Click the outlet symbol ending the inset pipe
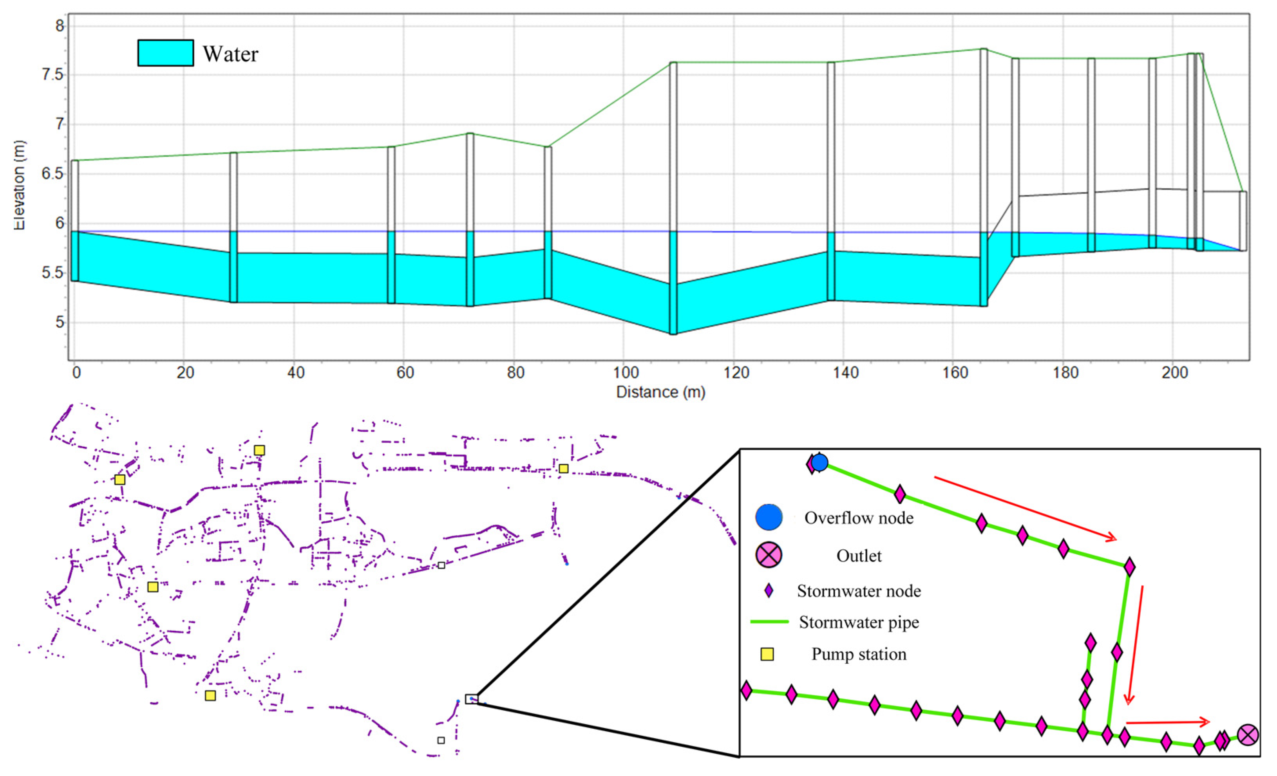1277x776 pixels. click(x=1248, y=734)
